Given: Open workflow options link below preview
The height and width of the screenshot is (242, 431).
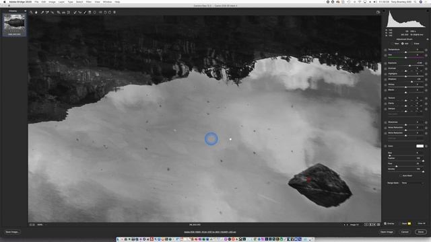Looking at the screenshot, I should coord(209,232).
